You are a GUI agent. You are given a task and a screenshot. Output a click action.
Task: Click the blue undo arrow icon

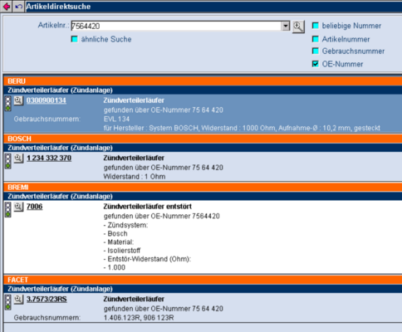[x=18, y=7]
